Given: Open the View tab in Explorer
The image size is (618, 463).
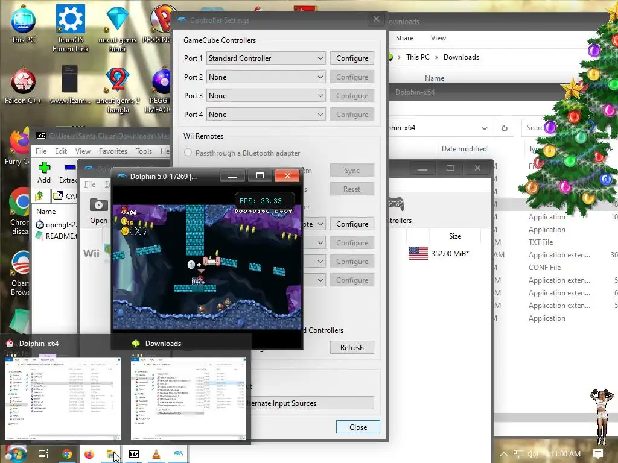Looking at the screenshot, I should click(438, 38).
